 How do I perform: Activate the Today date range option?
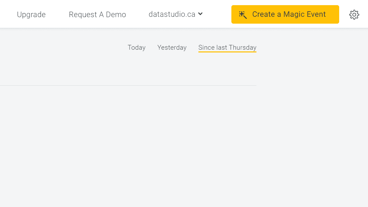[137, 47]
